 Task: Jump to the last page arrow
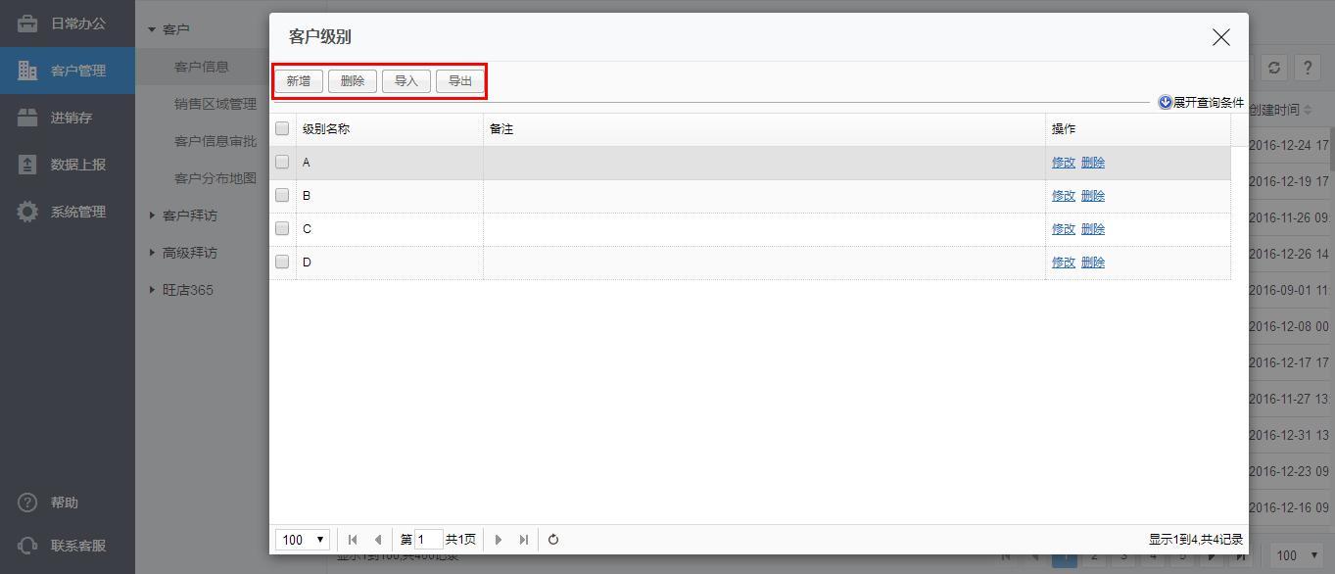(x=524, y=540)
